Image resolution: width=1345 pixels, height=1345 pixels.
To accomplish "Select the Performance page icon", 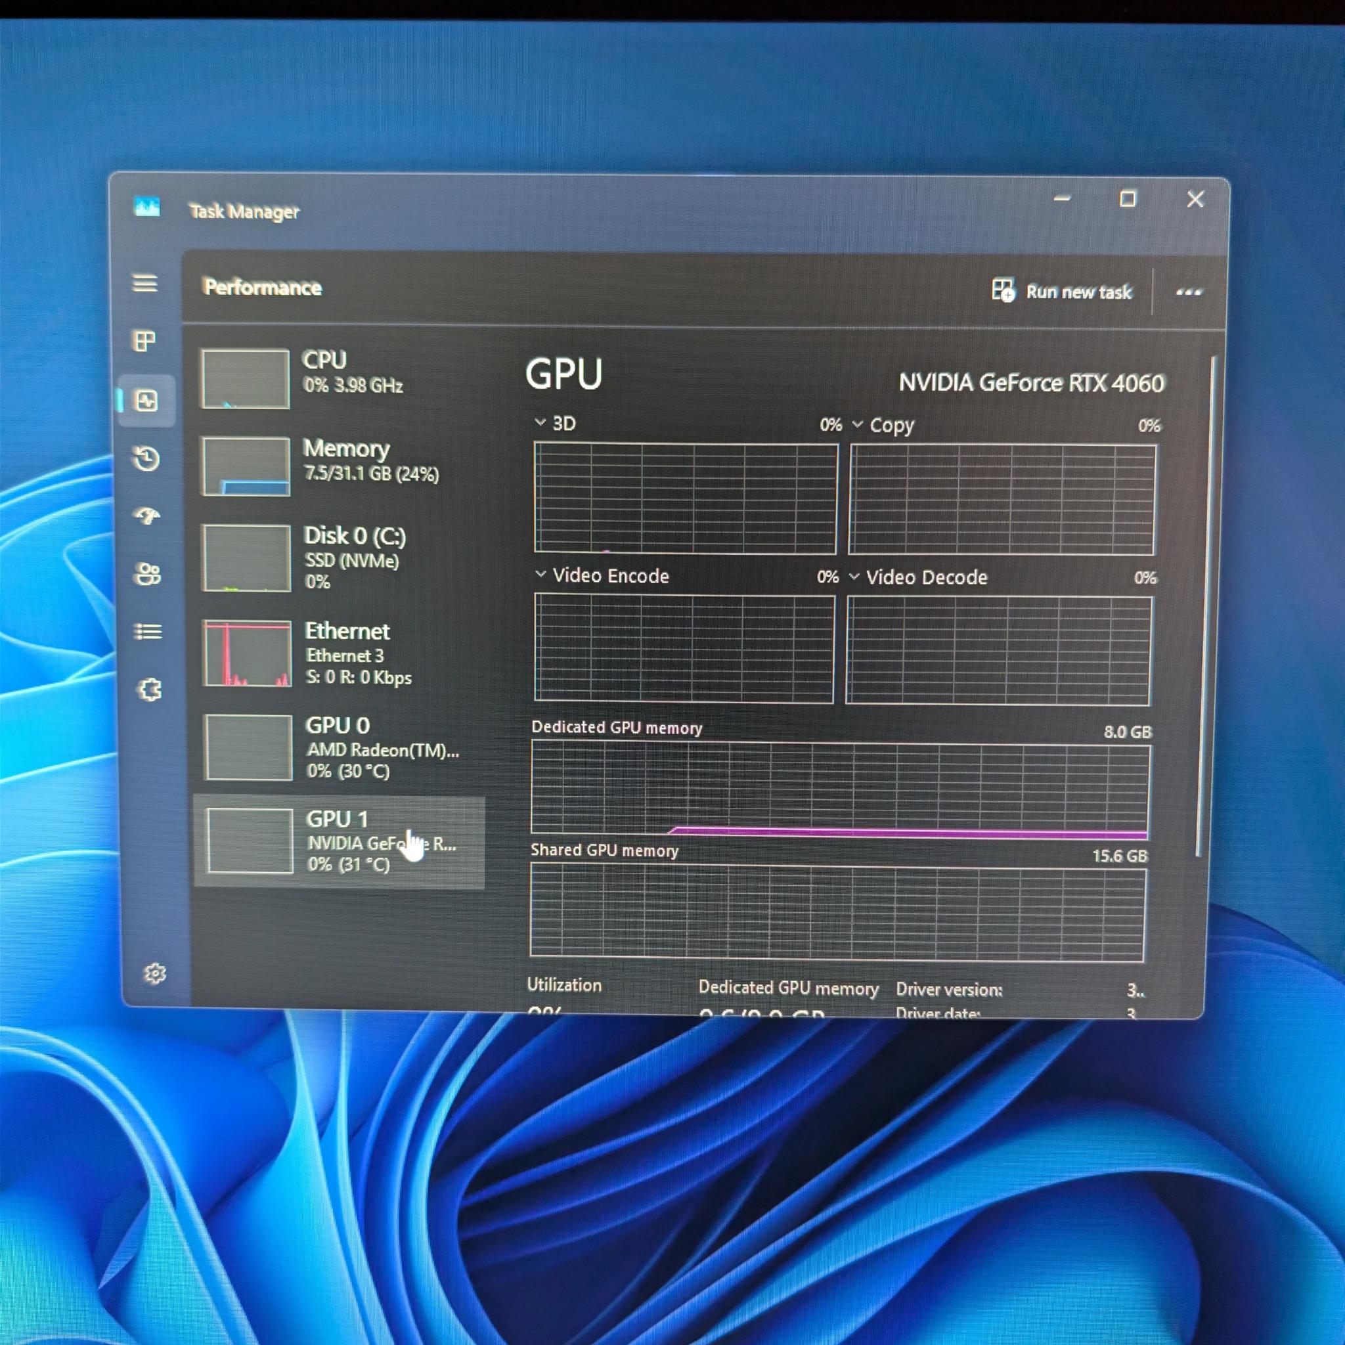I will click(x=146, y=401).
